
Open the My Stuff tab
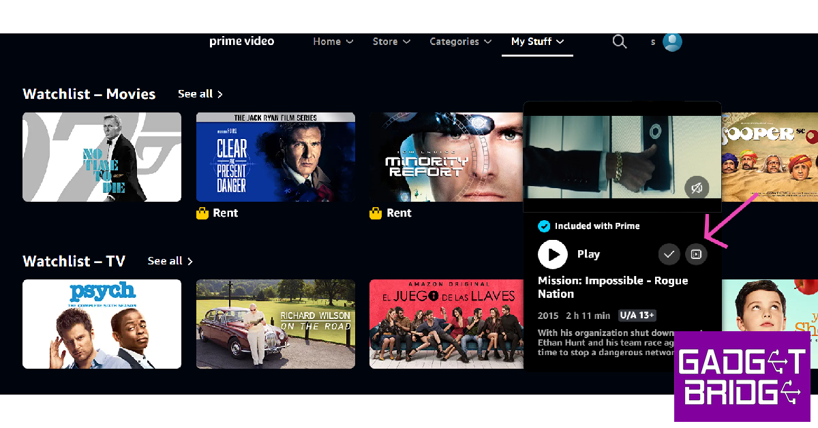[538, 42]
